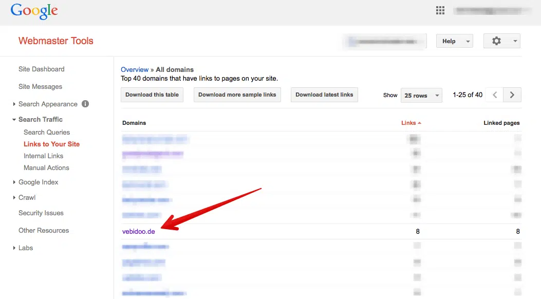The image size is (541, 299).
Task: Open Security Issues in the sidebar
Action: click(41, 213)
